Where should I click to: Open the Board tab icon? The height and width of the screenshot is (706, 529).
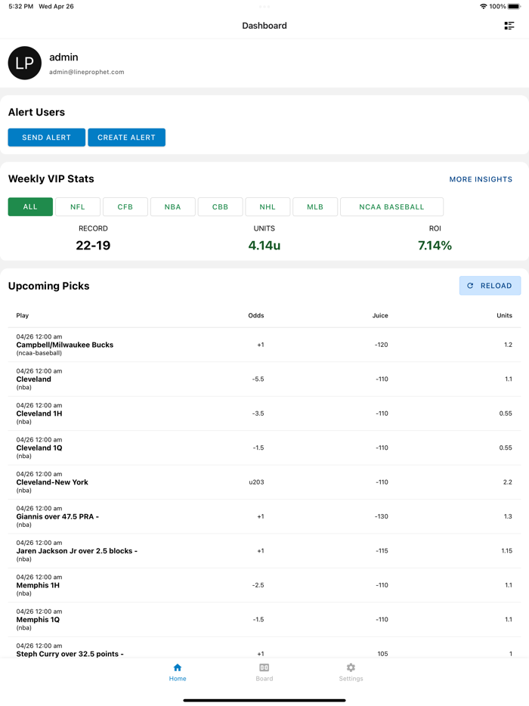point(264,667)
